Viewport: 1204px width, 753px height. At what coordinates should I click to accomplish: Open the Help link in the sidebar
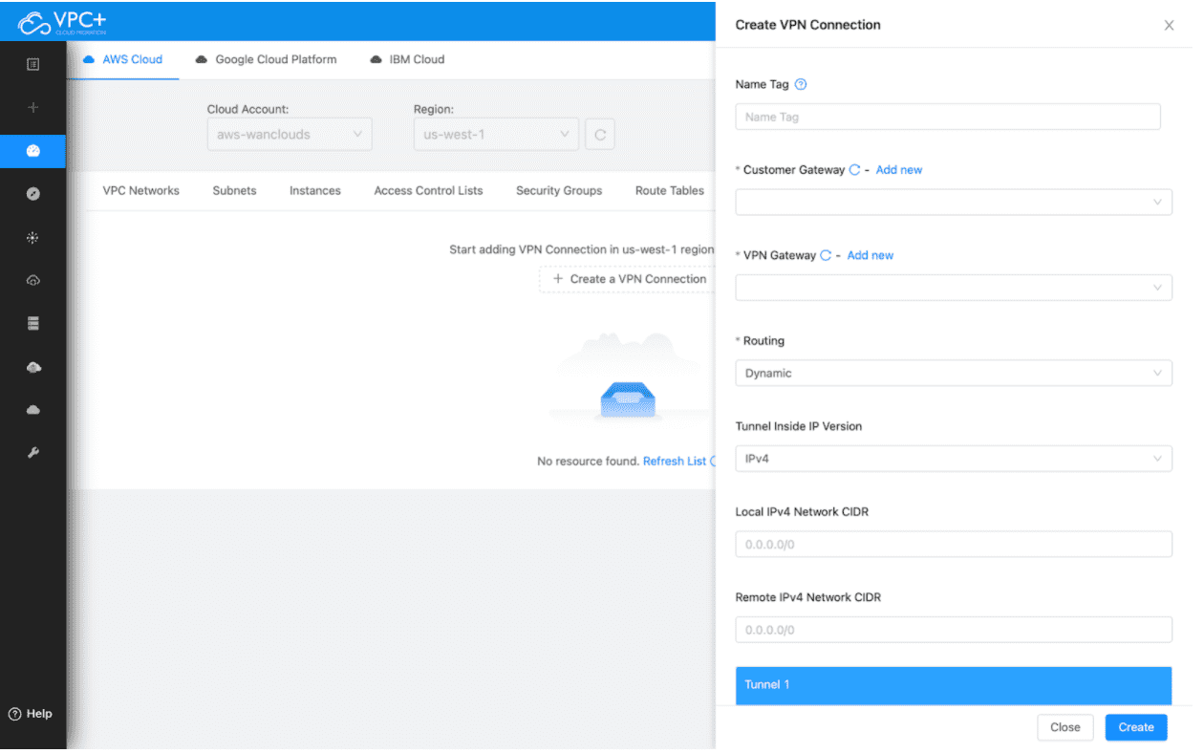pos(31,714)
